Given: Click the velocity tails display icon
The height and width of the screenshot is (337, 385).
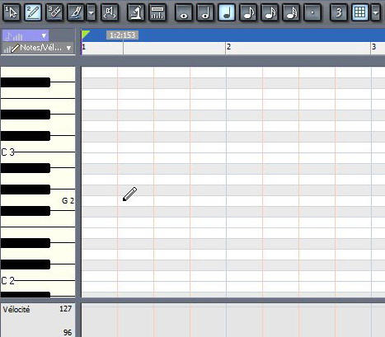Looking at the screenshot, I should pos(157,12).
